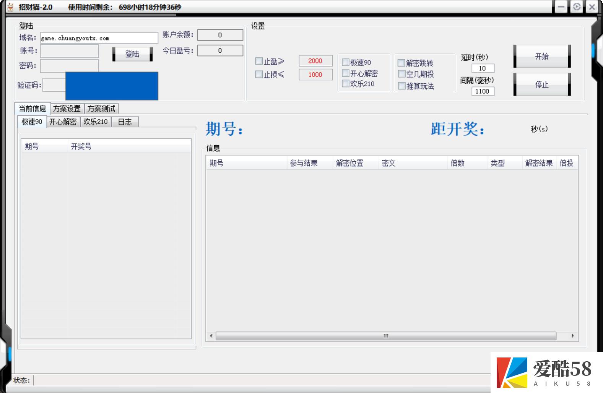Image resolution: width=603 pixels, height=393 pixels.
Task: Select the 开心解密 sub-tab
Action: [x=63, y=122]
